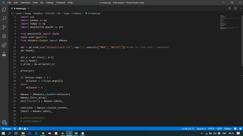
Task: Open Windows taskbar search
Action: [9, 133]
